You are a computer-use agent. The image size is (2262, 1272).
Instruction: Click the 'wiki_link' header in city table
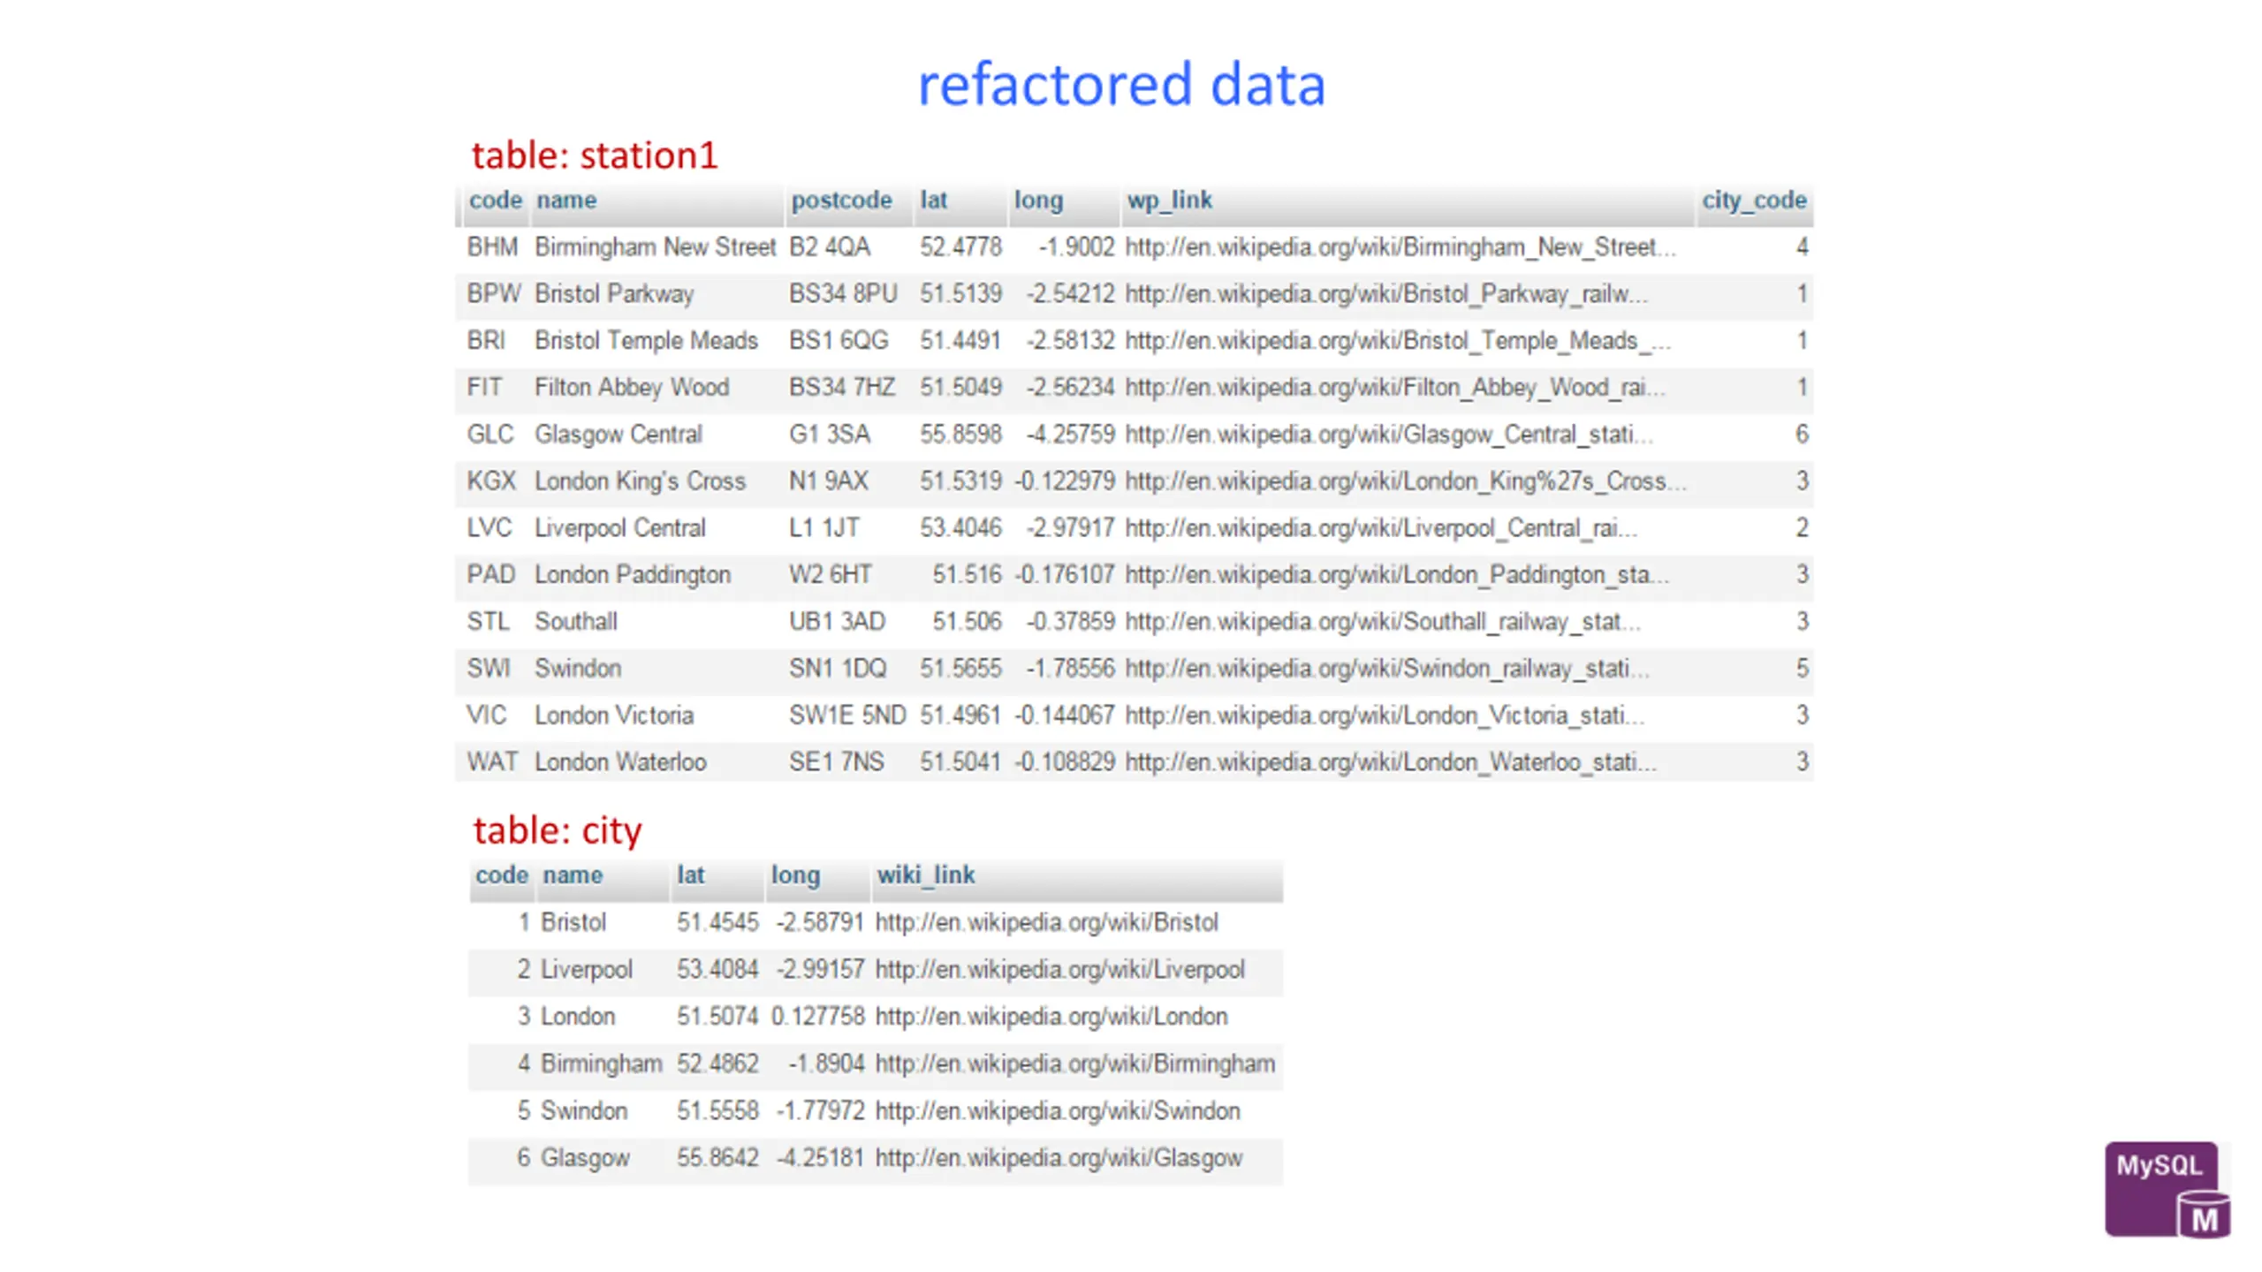925,875
